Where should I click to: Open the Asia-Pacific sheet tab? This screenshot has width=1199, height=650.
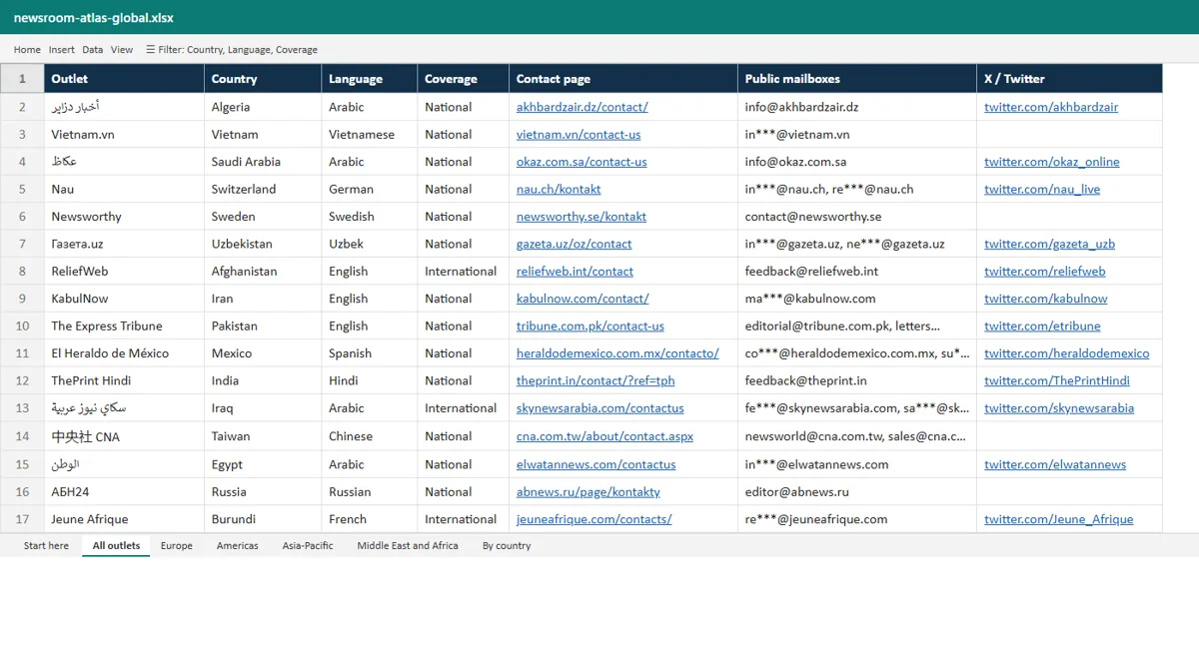pos(308,546)
